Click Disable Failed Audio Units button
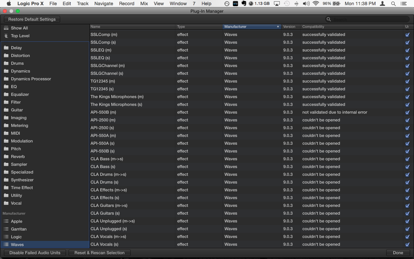414x259 pixels. [x=35, y=253]
